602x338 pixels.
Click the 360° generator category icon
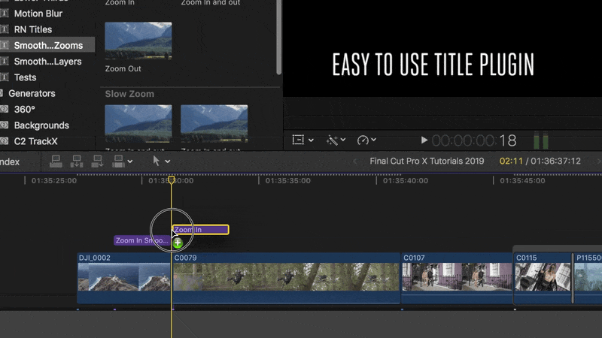coord(5,110)
